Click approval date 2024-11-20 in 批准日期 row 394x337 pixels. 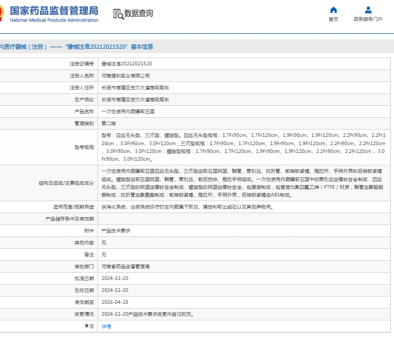pos(115,278)
